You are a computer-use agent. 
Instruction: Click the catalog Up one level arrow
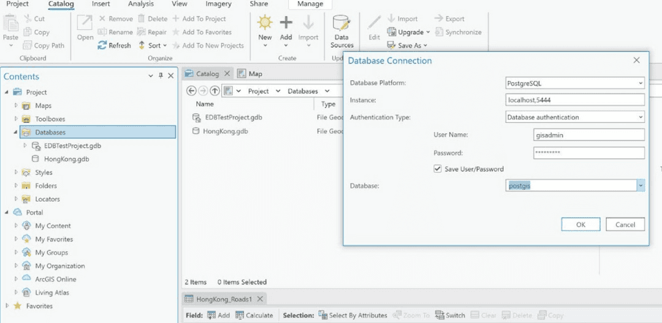215,91
